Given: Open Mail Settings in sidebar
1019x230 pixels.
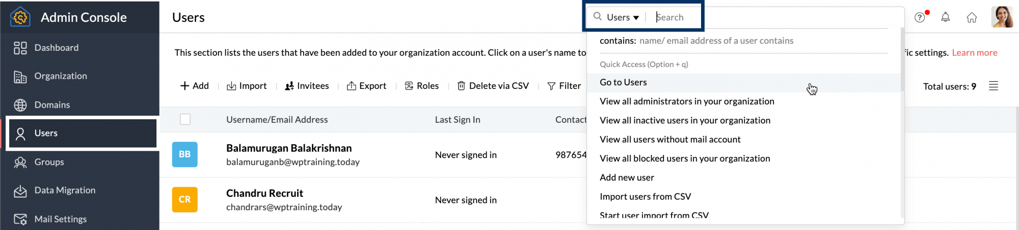Looking at the screenshot, I should click(x=60, y=219).
